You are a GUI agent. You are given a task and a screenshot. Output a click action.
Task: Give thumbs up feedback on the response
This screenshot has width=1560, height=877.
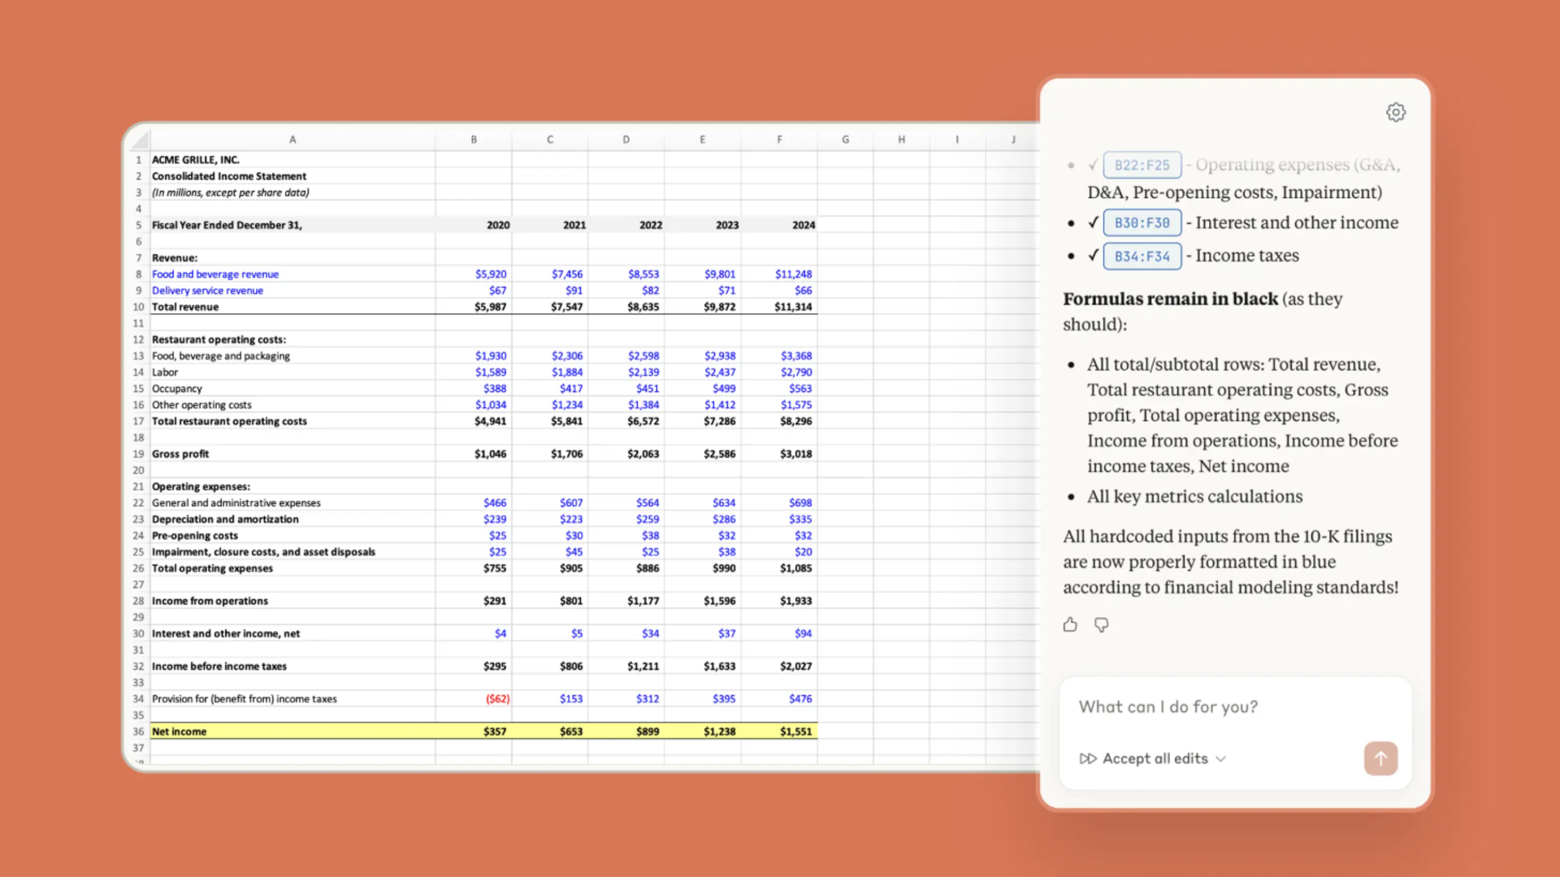(x=1069, y=624)
